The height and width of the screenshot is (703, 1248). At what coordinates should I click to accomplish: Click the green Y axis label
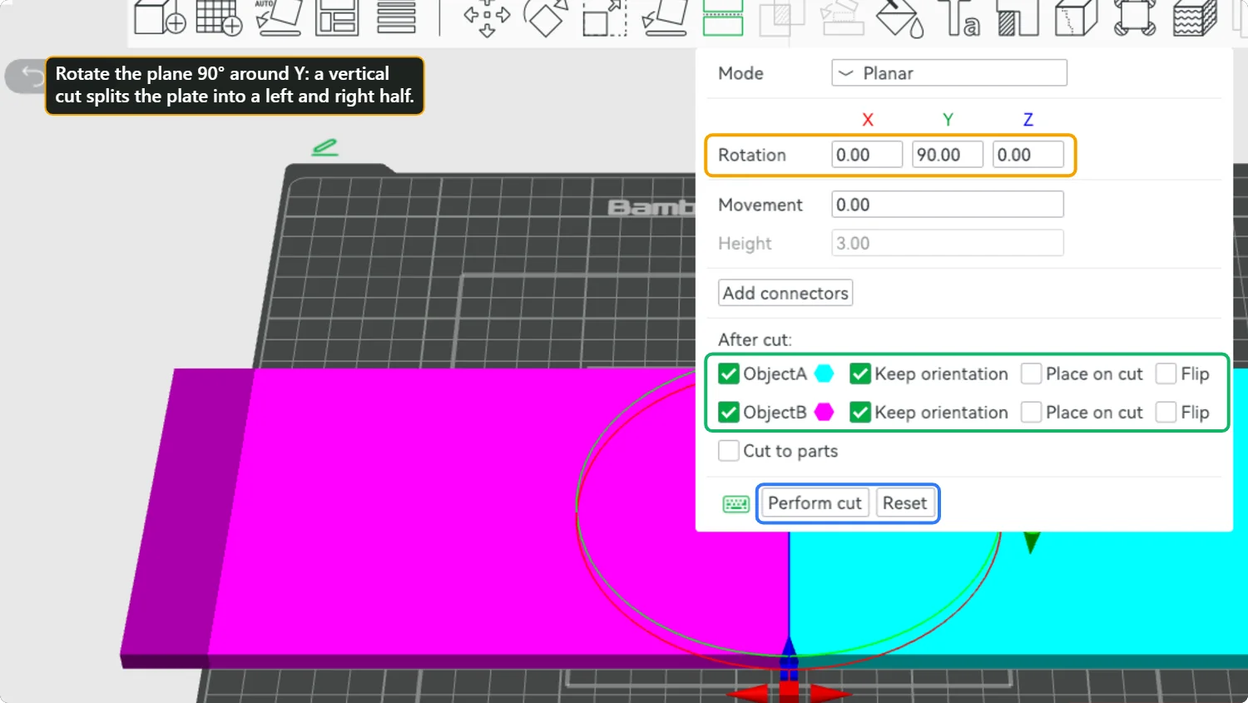click(948, 120)
